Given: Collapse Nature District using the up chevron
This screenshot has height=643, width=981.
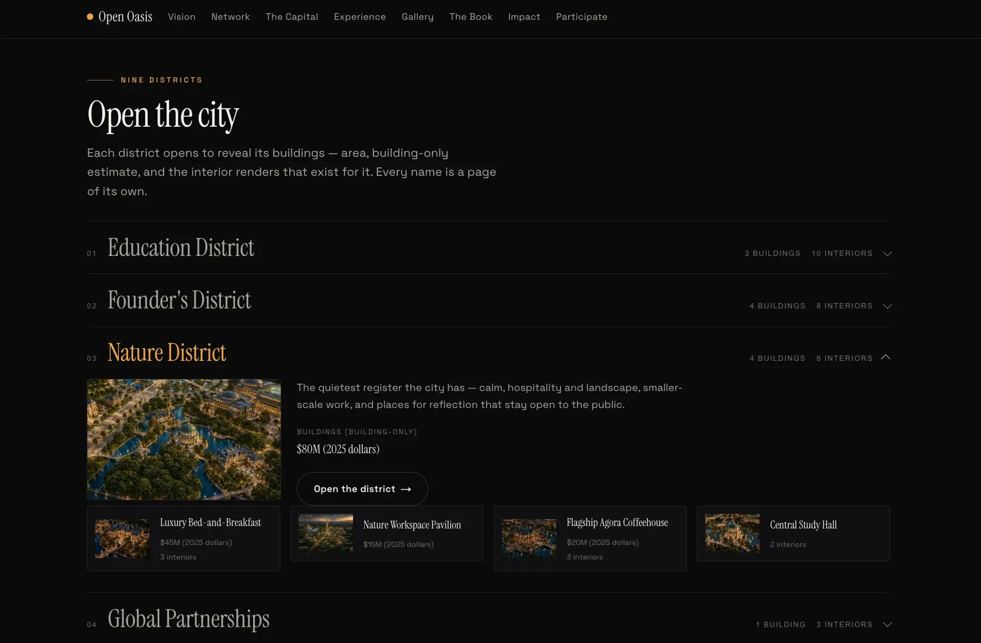Looking at the screenshot, I should tap(886, 357).
